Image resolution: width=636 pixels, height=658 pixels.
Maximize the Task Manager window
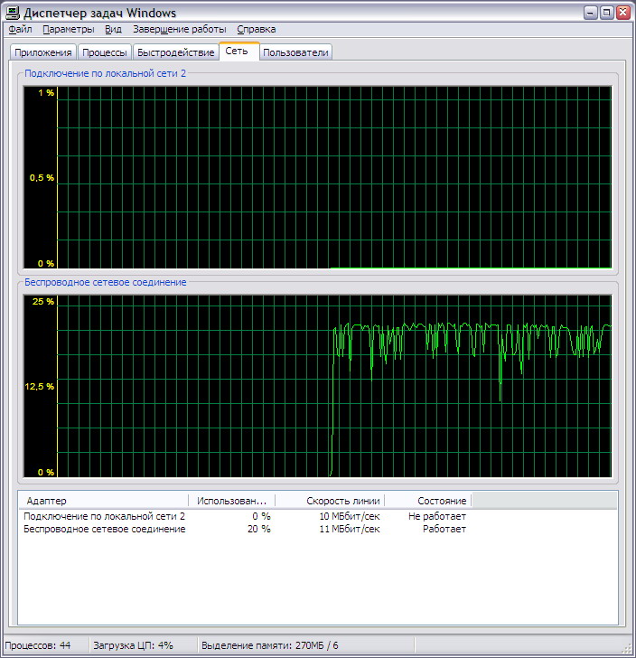pyautogui.click(x=606, y=13)
